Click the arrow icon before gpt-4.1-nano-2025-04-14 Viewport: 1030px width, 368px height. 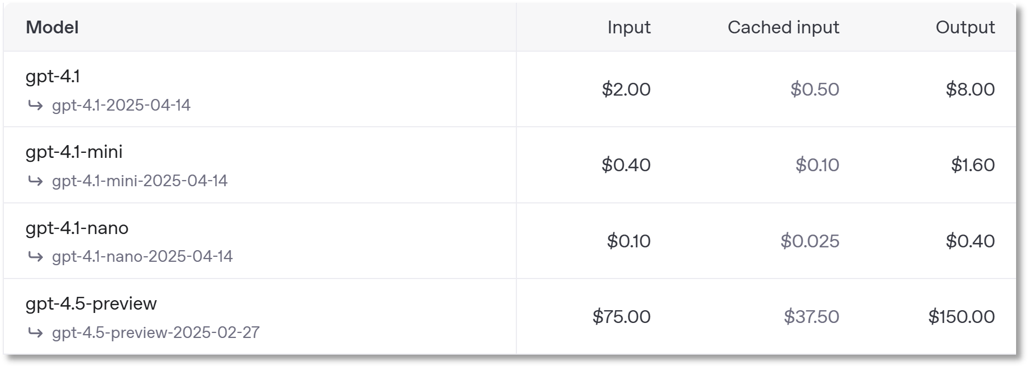click(35, 256)
